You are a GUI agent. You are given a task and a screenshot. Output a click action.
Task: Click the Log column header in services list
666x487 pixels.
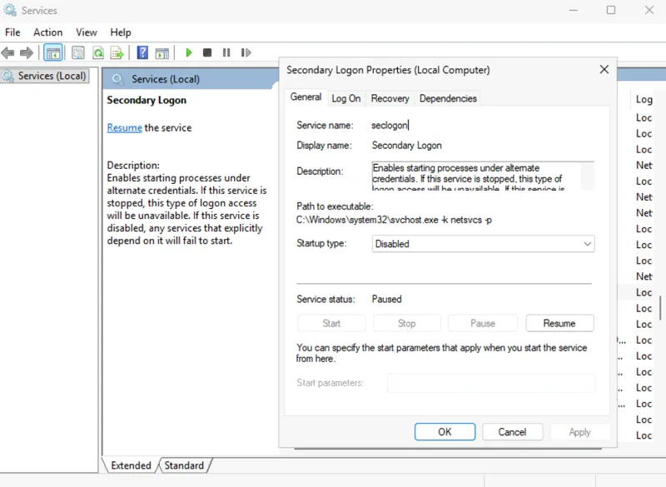644,99
